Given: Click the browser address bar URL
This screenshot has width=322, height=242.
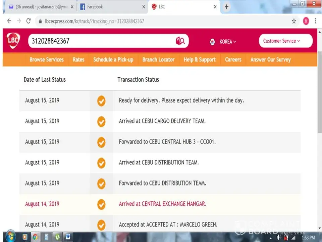Looking at the screenshot, I should point(95,21).
